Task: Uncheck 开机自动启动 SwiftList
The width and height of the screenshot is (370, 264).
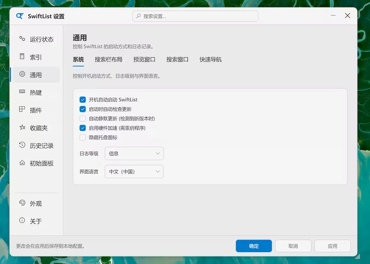Action: [x=83, y=100]
